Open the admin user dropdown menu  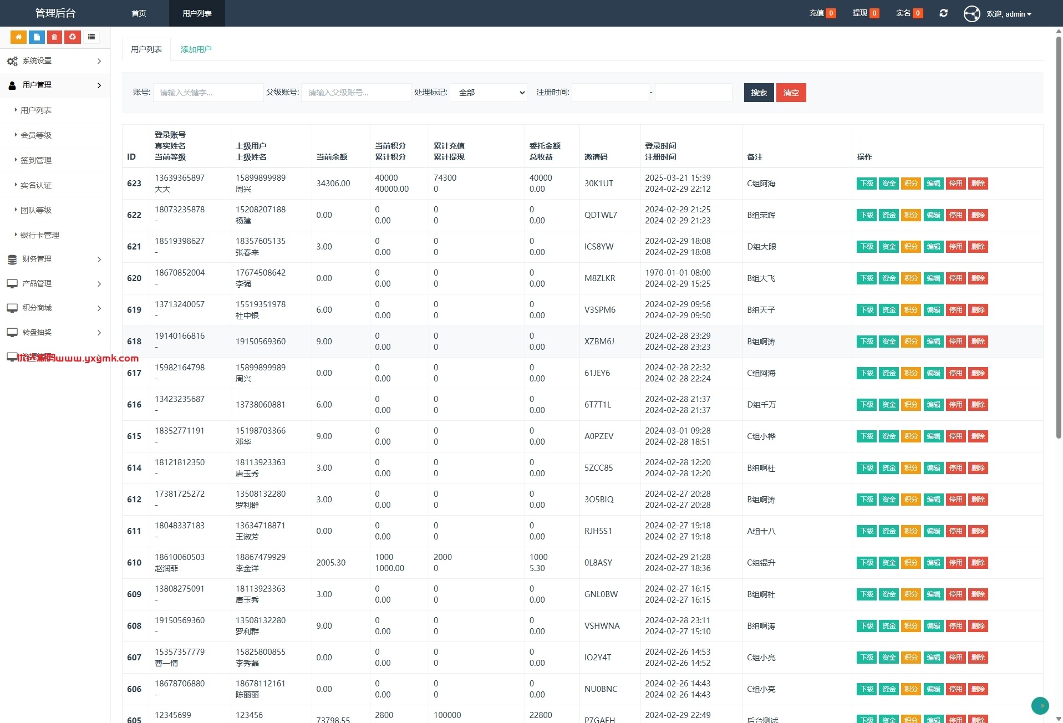[x=1009, y=14]
